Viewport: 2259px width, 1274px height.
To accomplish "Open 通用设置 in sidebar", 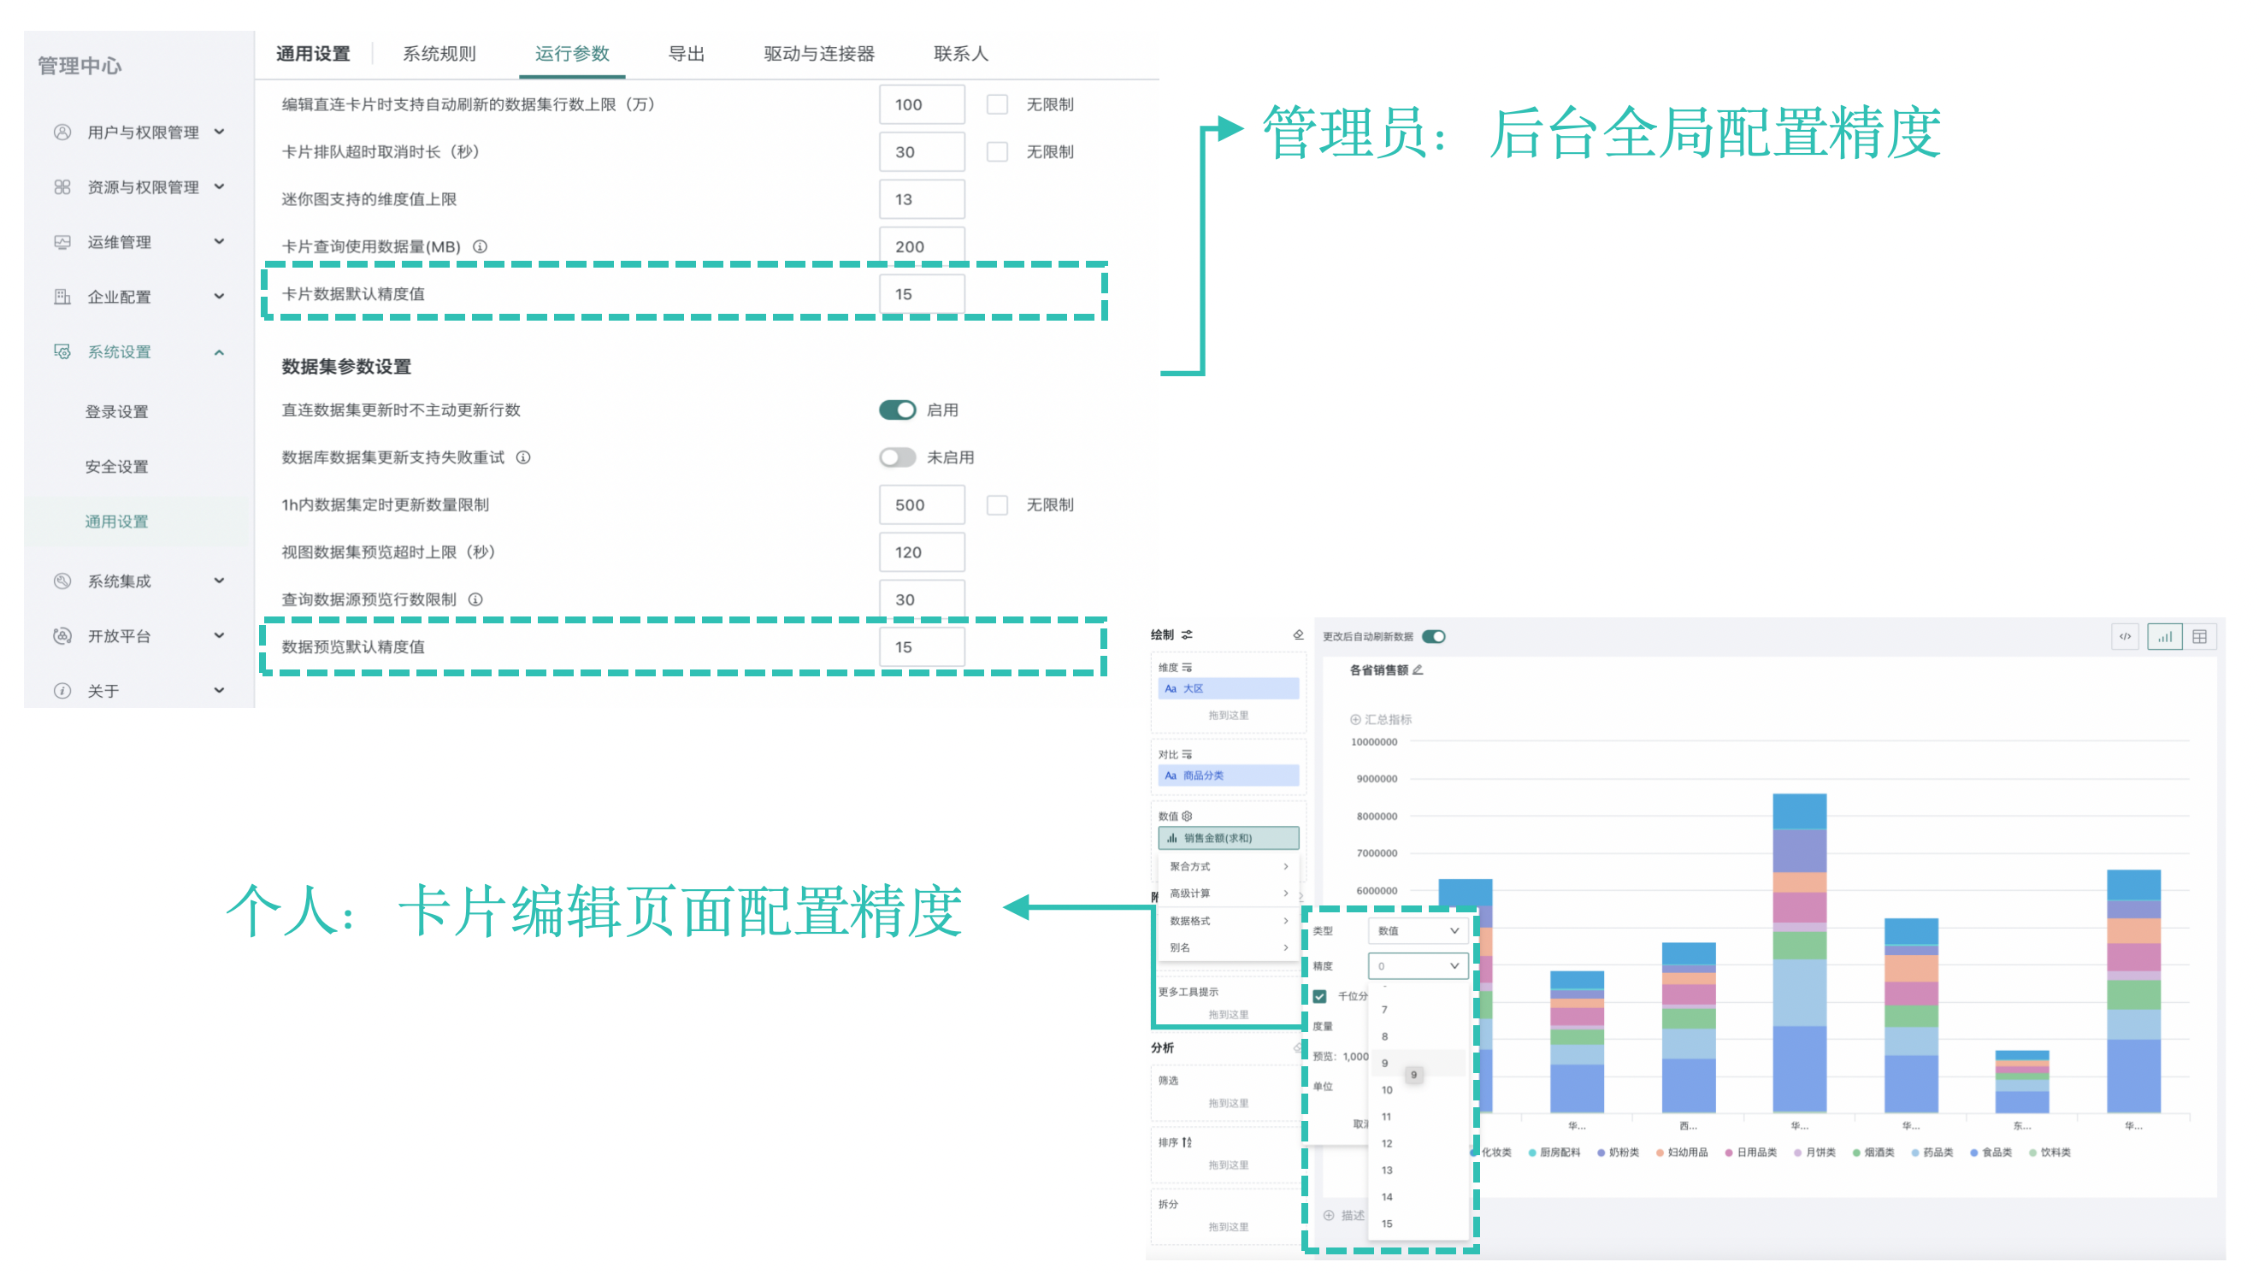I will click(x=116, y=522).
